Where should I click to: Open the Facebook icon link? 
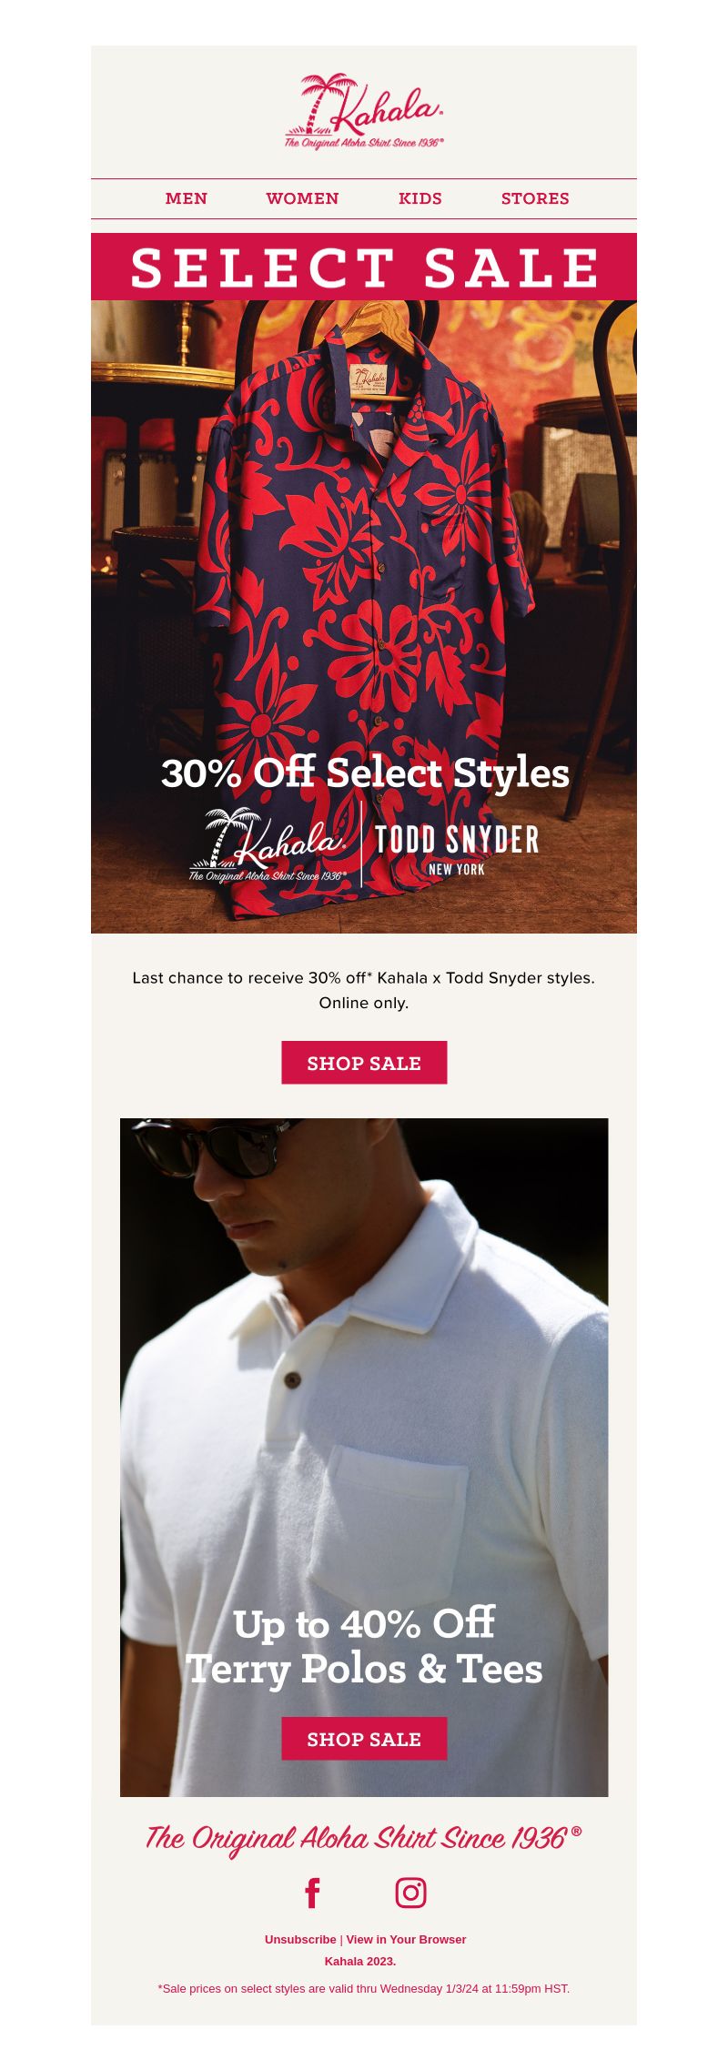tap(312, 1893)
